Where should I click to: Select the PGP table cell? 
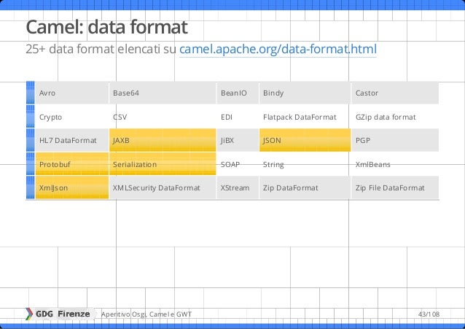(x=395, y=140)
